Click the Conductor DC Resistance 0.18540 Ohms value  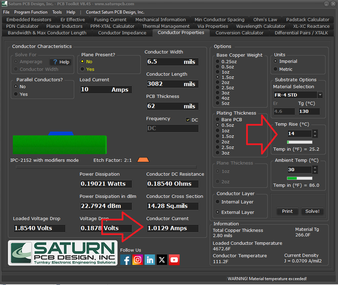pyautogui.click(x=172, y=184)
